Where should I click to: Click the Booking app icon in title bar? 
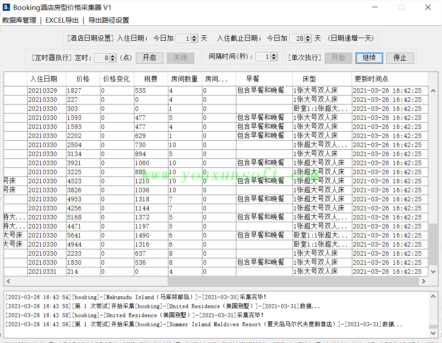[x=6, y=7]
